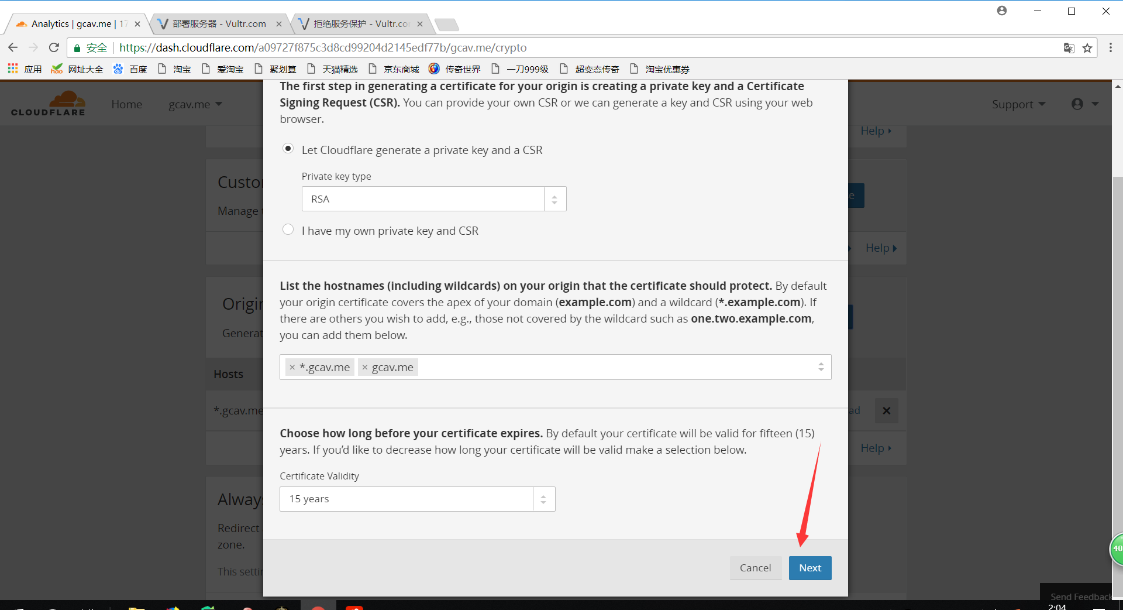This screenshot has height=610, width=1123.
Task: Click the translate page icon
Action: [x=1069, y=48]
